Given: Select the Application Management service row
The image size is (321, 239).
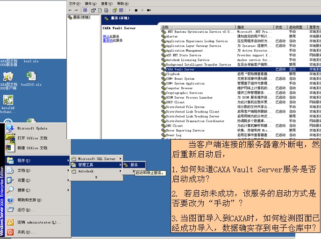Looking at the screenshot, I should click(241, 50).
